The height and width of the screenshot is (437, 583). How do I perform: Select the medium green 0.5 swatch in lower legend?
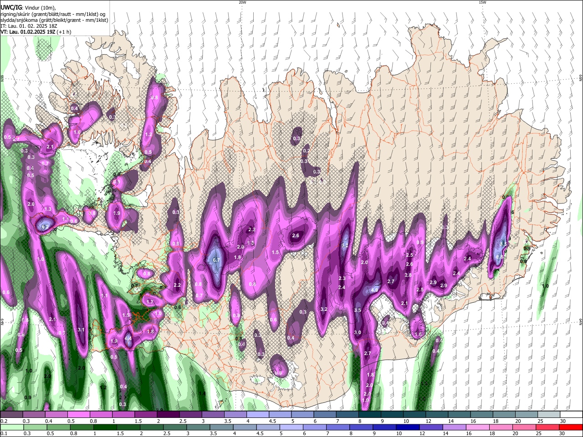[58, 427]
